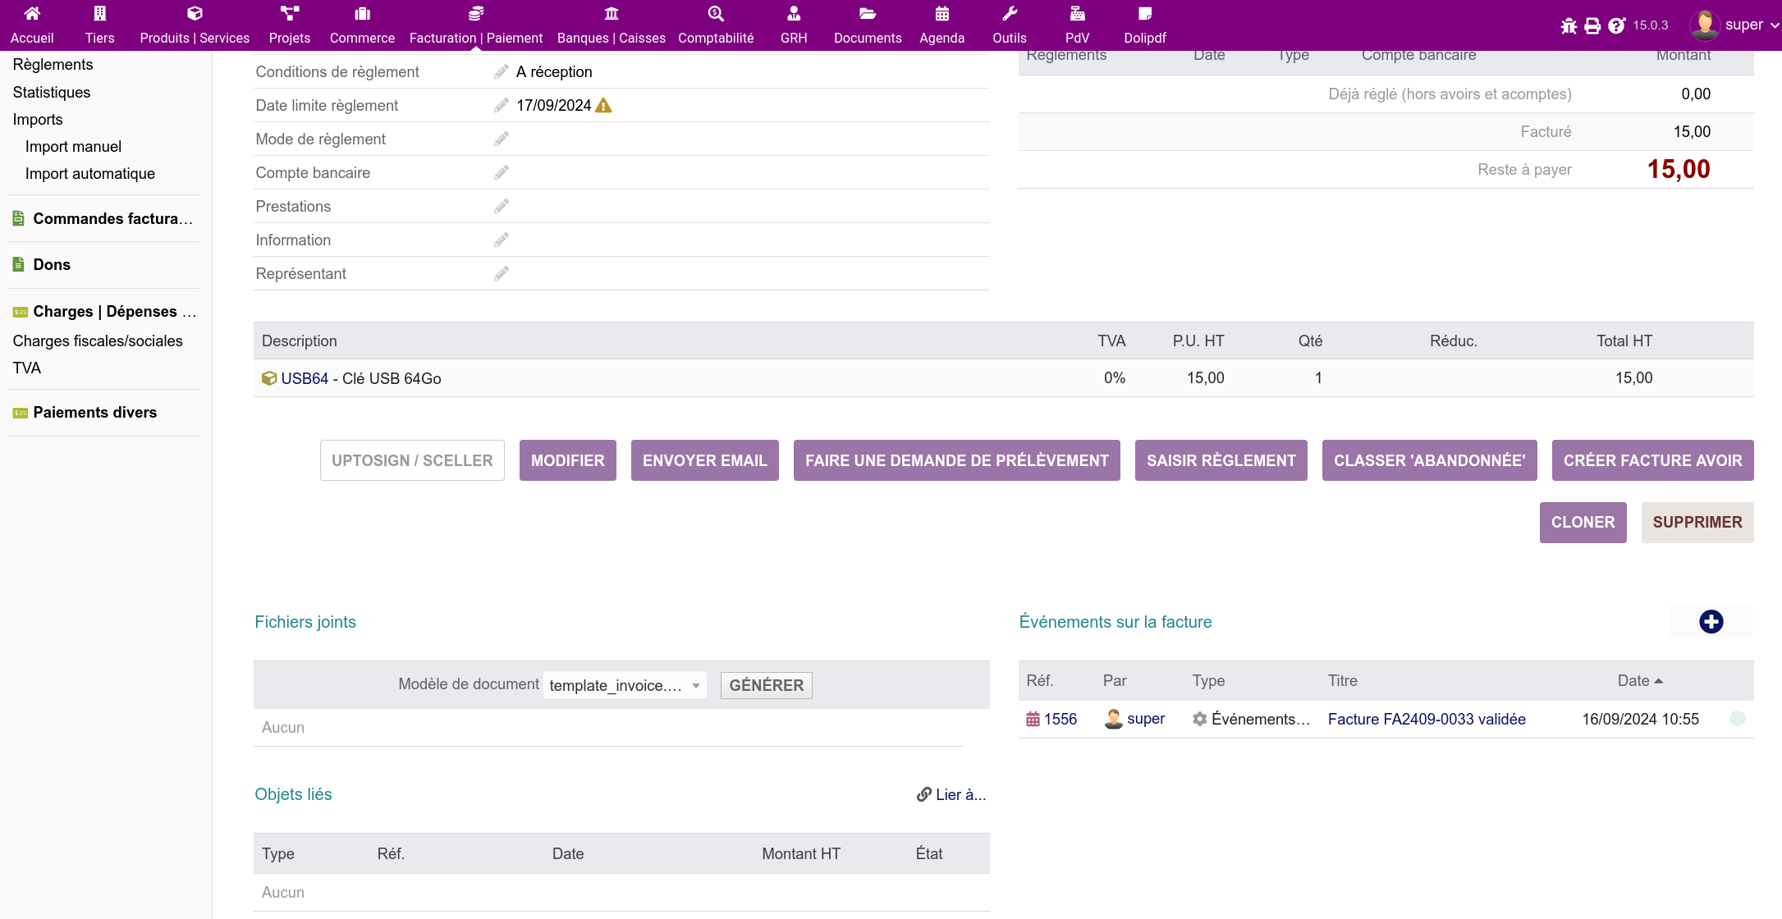Select Import automatique in left sidebar
Image resolution: width=1782 pixels, height=919 pixels.
(x=89, y=173)
